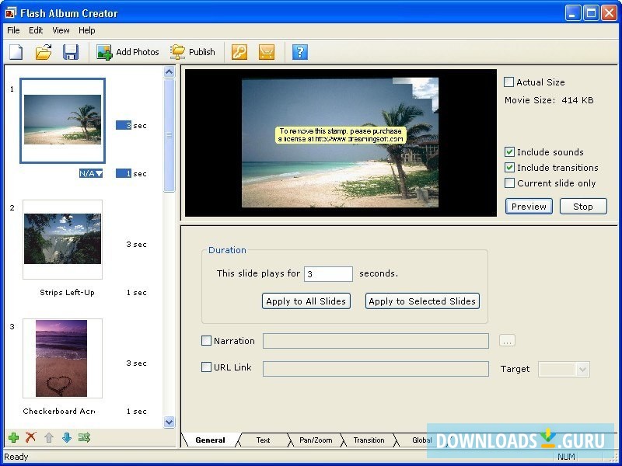Check the Current slide only option
Image resolution: width=622 pixels, height=466 pixels.
point(509,183)
